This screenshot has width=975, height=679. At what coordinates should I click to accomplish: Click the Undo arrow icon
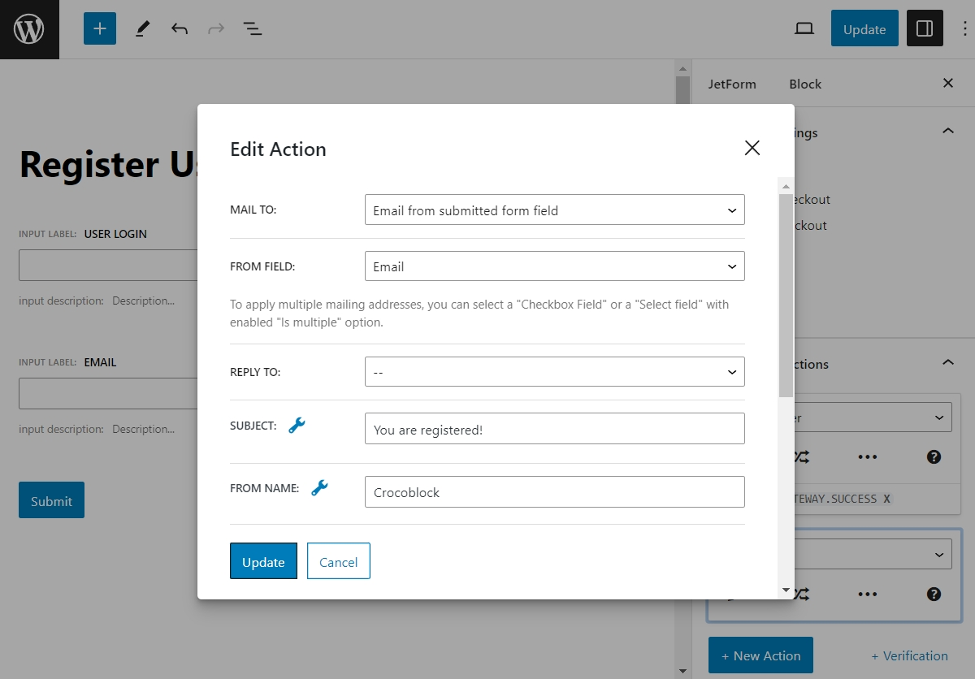click(x=180, y=28)
